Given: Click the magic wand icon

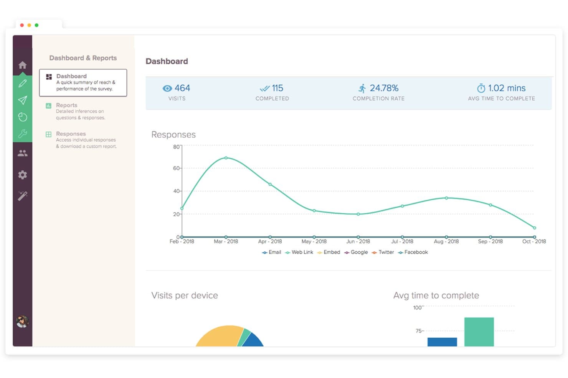Looking at the screenshot, I should (x=23, y=196).
